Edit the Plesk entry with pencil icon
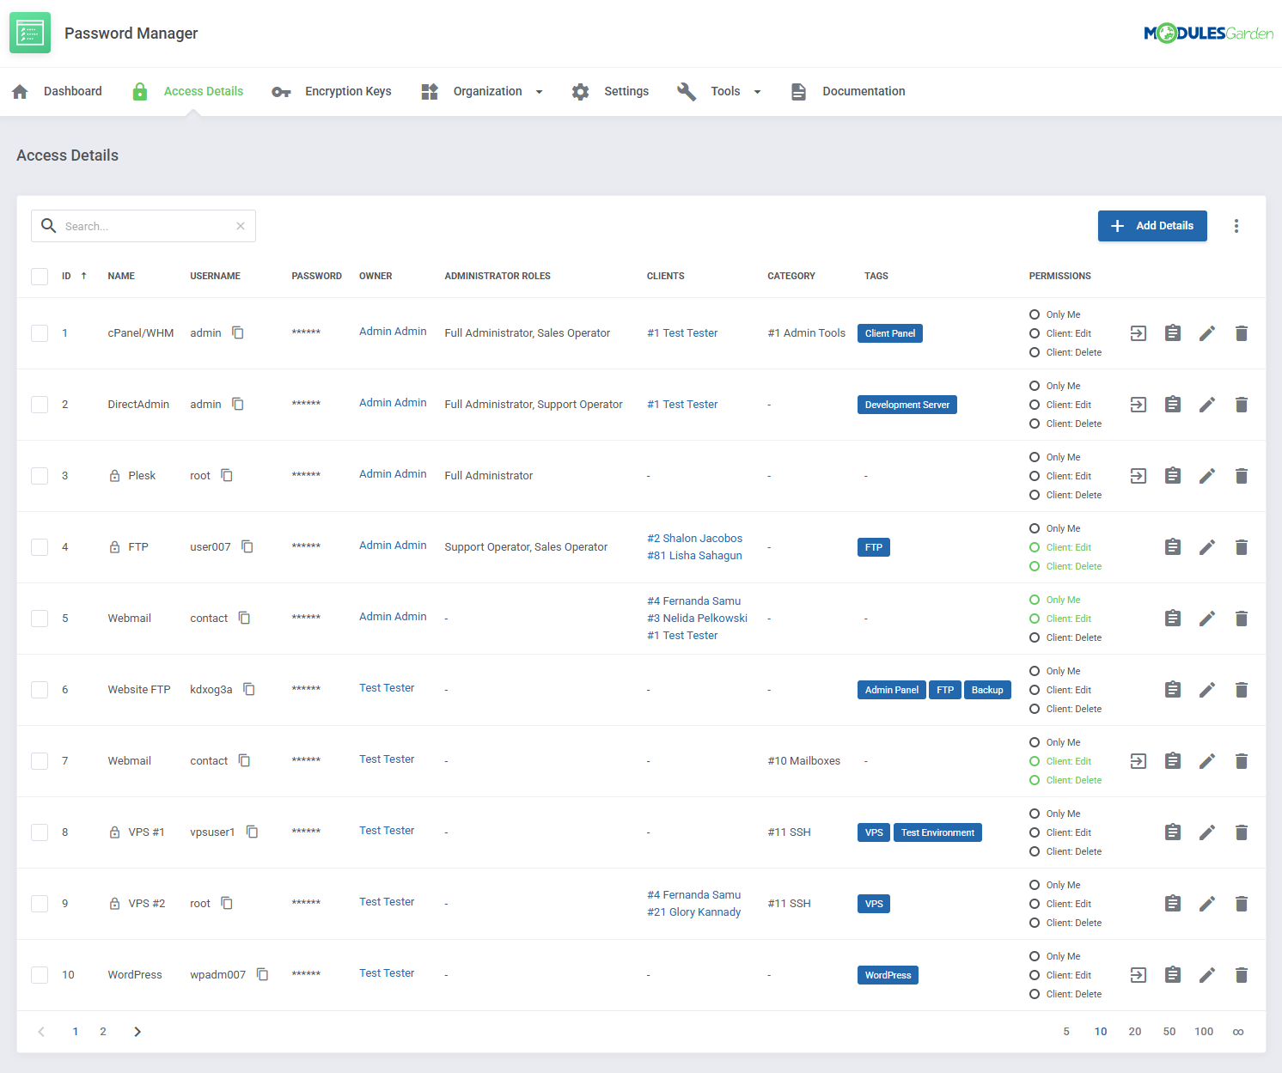Viewport: 1282px width, 1073px height. [1206, 476]
